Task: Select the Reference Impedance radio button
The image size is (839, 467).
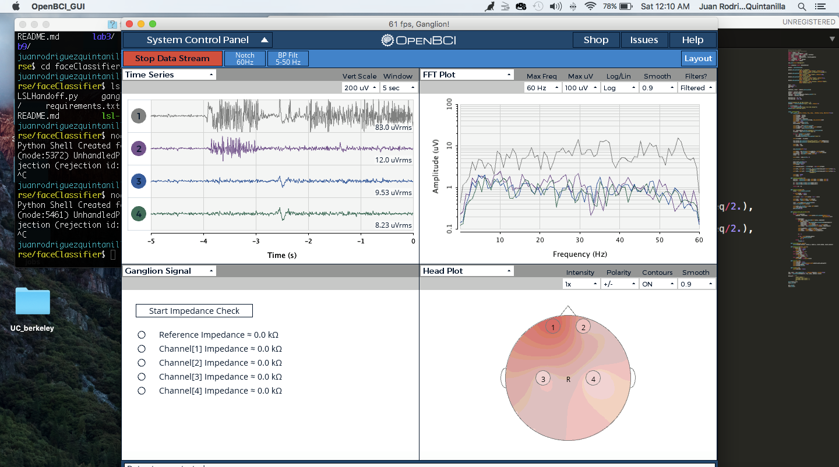Action: point(142,335)
